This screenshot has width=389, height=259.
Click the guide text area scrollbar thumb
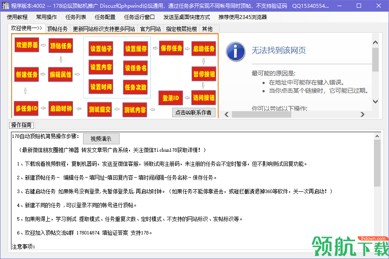377,163
